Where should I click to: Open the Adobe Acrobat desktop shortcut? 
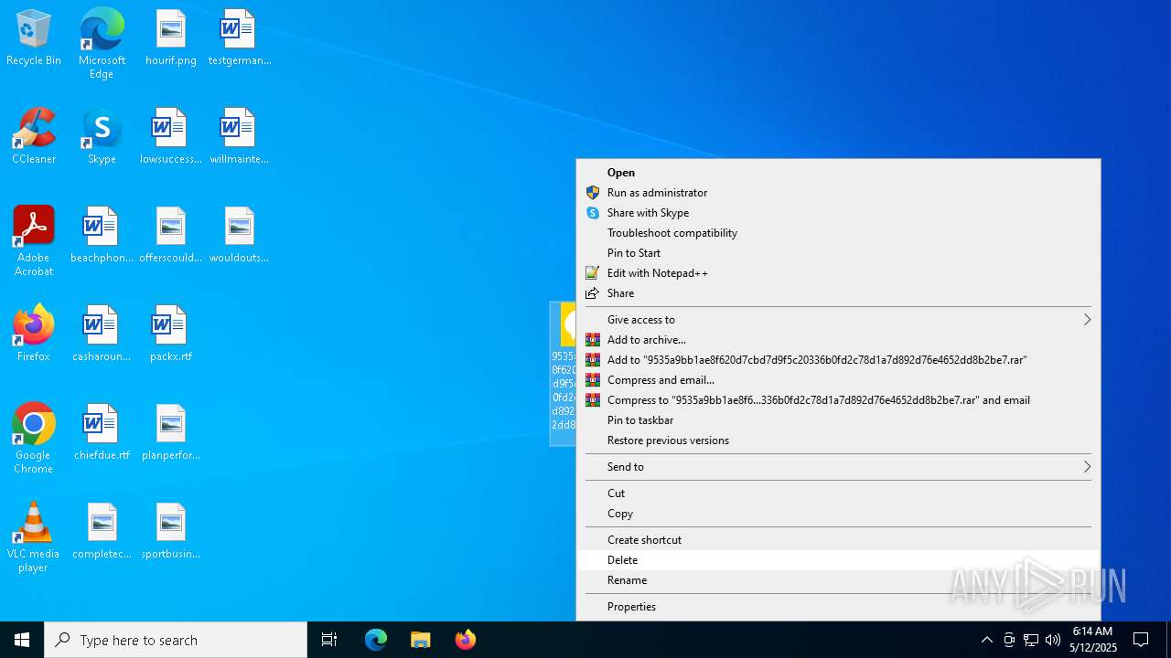(x=34, y=241)
